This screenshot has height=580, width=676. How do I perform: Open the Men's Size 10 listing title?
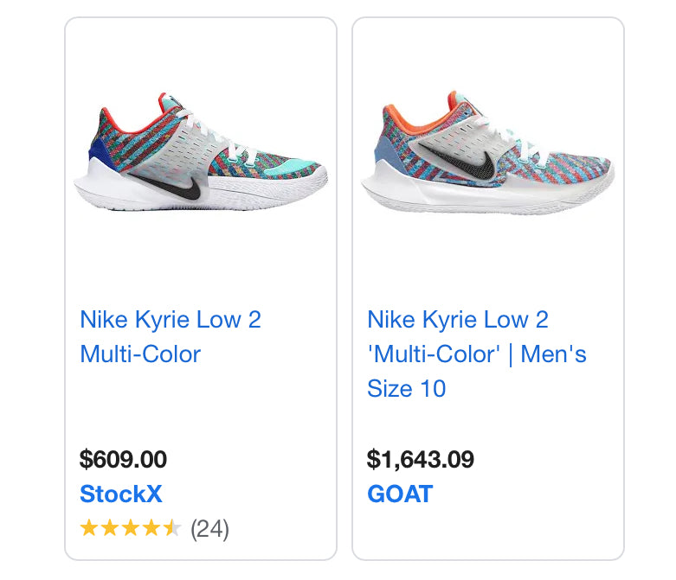coord(477,354)
